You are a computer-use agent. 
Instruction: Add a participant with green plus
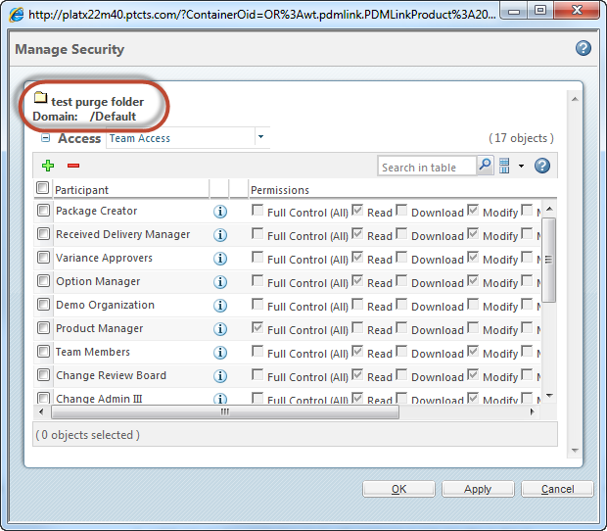coord(48,166)
